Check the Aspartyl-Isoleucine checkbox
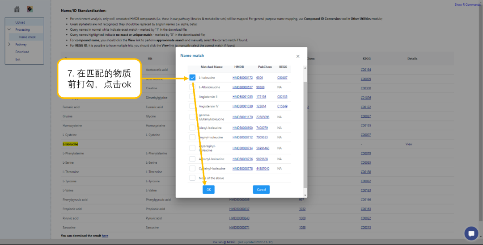 tap(192, 159)
